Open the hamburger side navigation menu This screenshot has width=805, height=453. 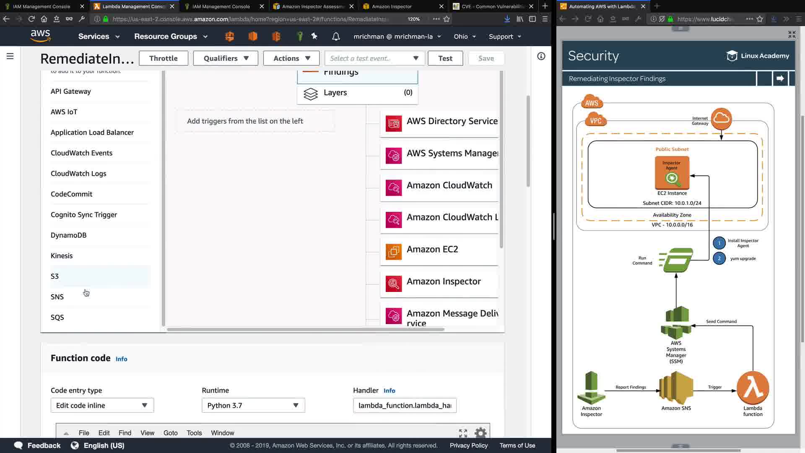pos(10,56)
